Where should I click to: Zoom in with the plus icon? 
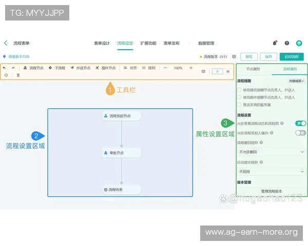coord(191,68)
